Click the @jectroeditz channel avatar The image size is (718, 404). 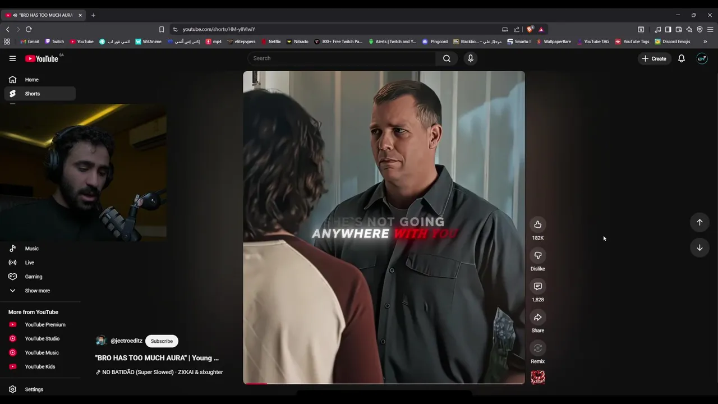[101, 341]
